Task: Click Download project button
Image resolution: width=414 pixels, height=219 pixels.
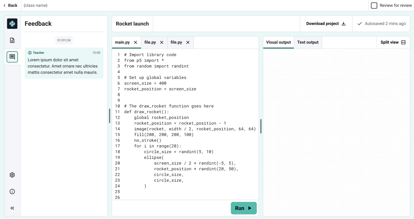Action: 326,24
